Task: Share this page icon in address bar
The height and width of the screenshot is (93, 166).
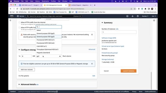Action: 131,9
